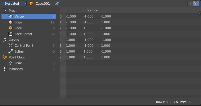This screenshot has width=201, height=106.
Task: Select the Spline domain row
Action: click(x=29, y=51)
